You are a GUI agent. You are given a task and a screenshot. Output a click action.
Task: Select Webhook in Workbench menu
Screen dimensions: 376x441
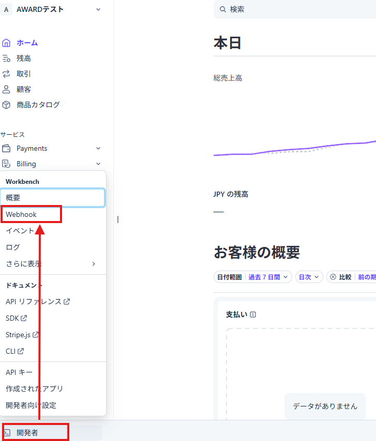[x=21, y=214]
